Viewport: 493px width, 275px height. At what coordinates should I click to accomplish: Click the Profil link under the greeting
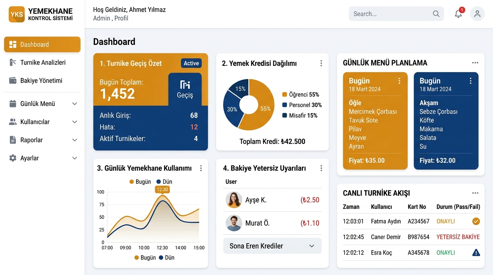(x=121, y=18)
